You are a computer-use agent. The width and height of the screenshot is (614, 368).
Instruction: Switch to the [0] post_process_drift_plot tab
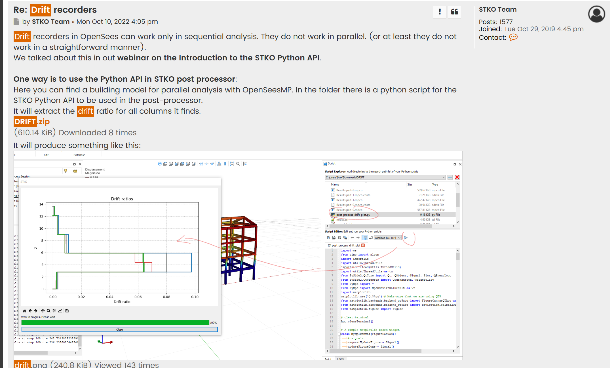[x=344, y=246]
